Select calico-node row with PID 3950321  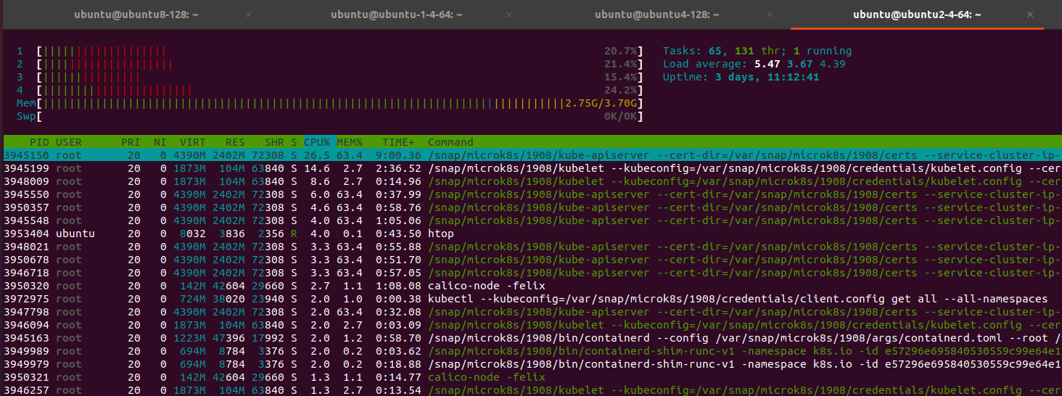[532, 377]
